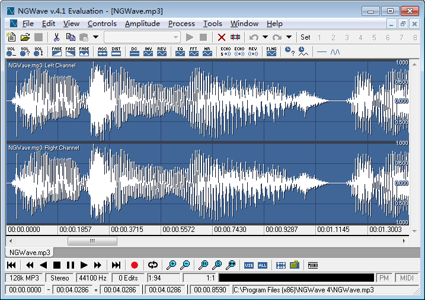This screenshot has height=300, width=425.
Task: Click the silence line generator icon
Action: point(321,51)
